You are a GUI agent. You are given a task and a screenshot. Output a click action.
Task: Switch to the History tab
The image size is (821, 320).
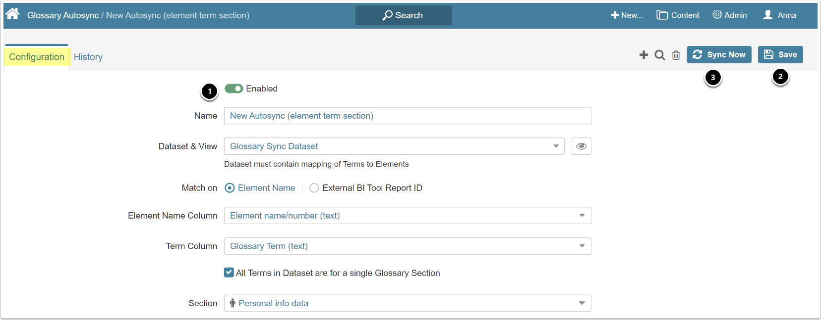coord(88,57)
